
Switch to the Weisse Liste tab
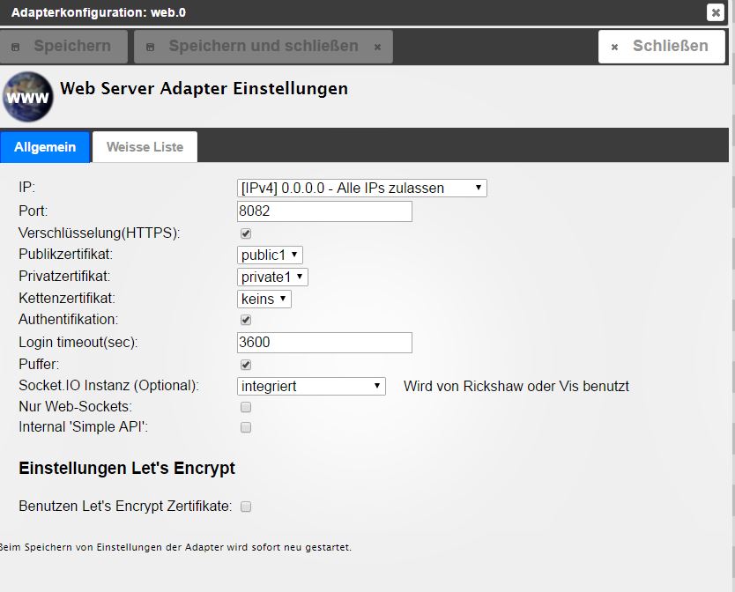[x=145, y=147]
